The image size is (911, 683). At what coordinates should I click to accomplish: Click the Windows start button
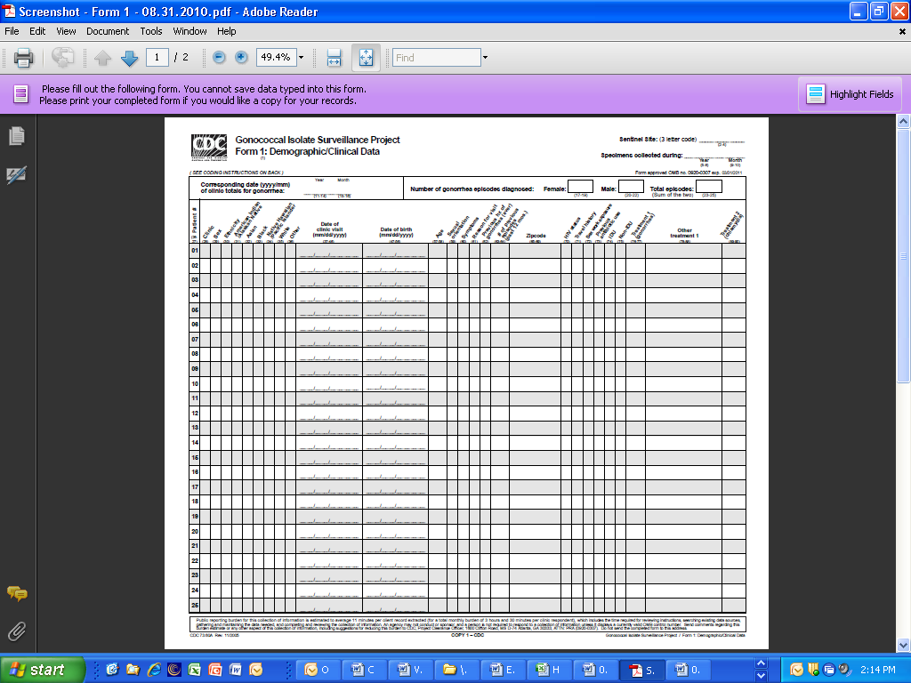[x=43, y=670]
